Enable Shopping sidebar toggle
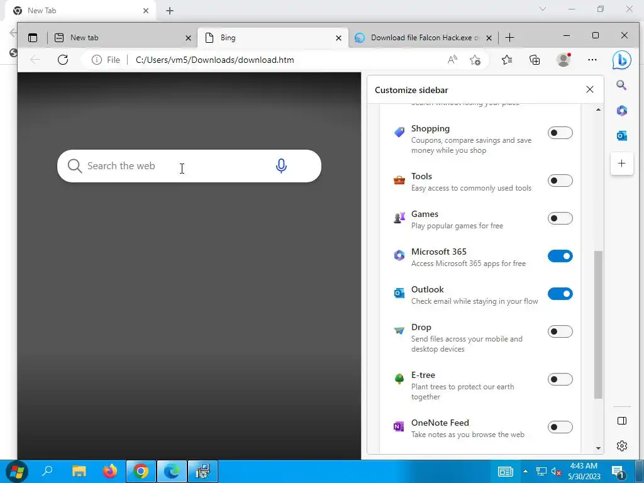 [560, 133]
